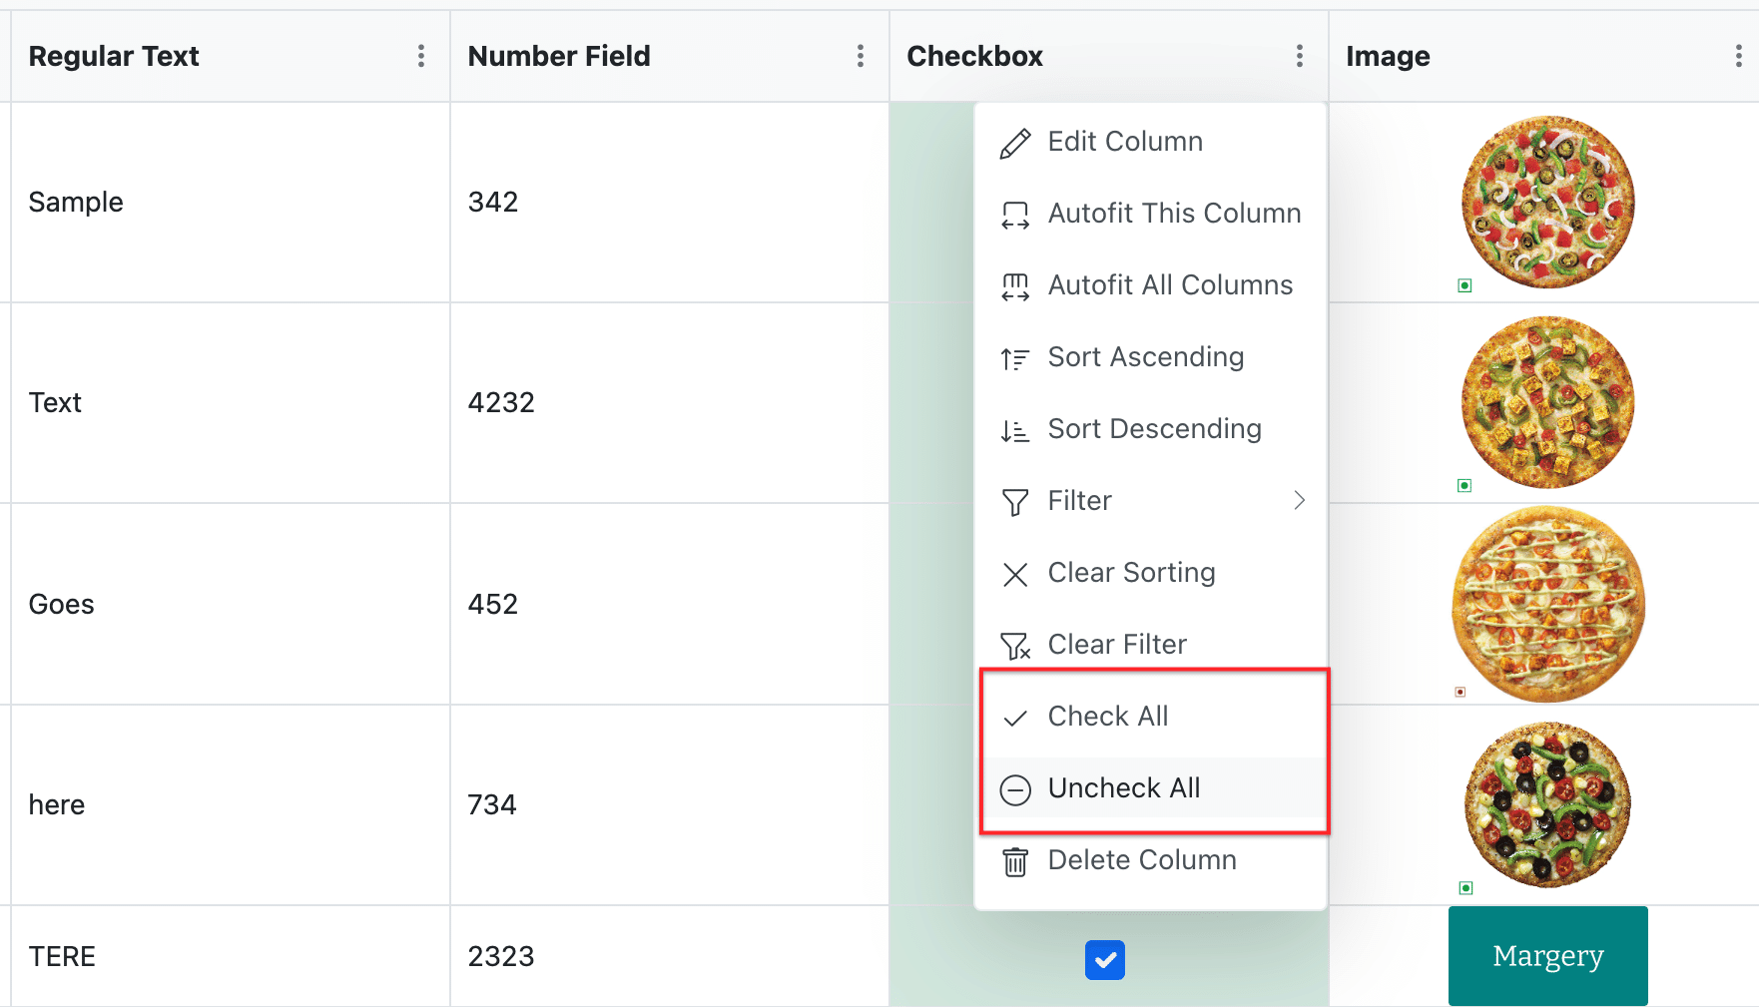Click the Autofit This Column icon
1759x1007 pixels.
[1014, 214]
